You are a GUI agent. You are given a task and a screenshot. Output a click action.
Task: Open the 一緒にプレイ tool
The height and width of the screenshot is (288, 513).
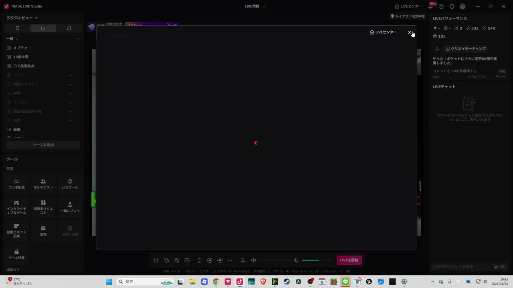70,207
